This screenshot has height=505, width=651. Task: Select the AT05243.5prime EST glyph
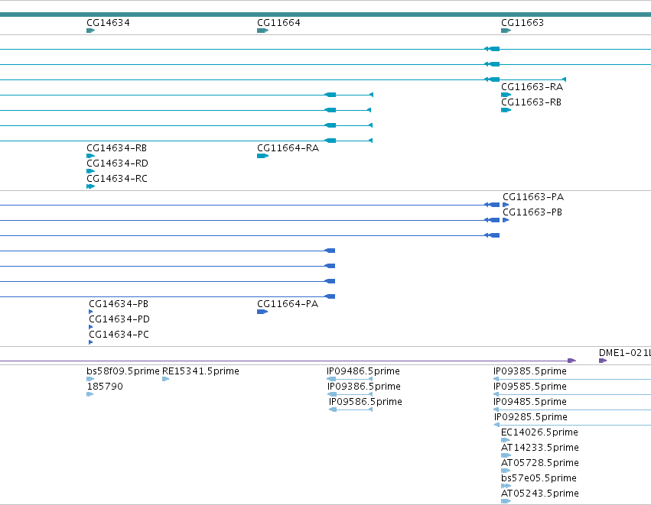pyautogui.click(x=506, y=501)
